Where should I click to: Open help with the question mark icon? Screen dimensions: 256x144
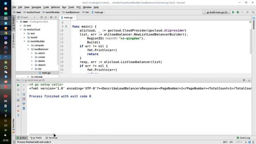point(18,116)
